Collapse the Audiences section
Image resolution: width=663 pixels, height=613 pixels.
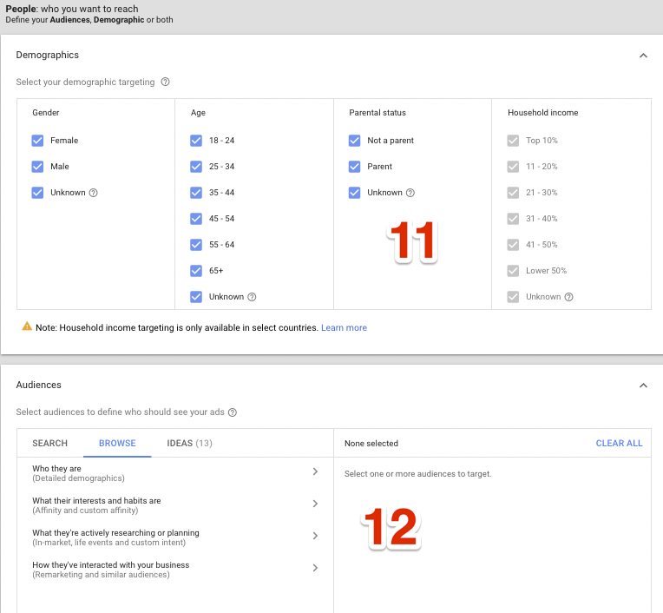click(x=643, y=386)
